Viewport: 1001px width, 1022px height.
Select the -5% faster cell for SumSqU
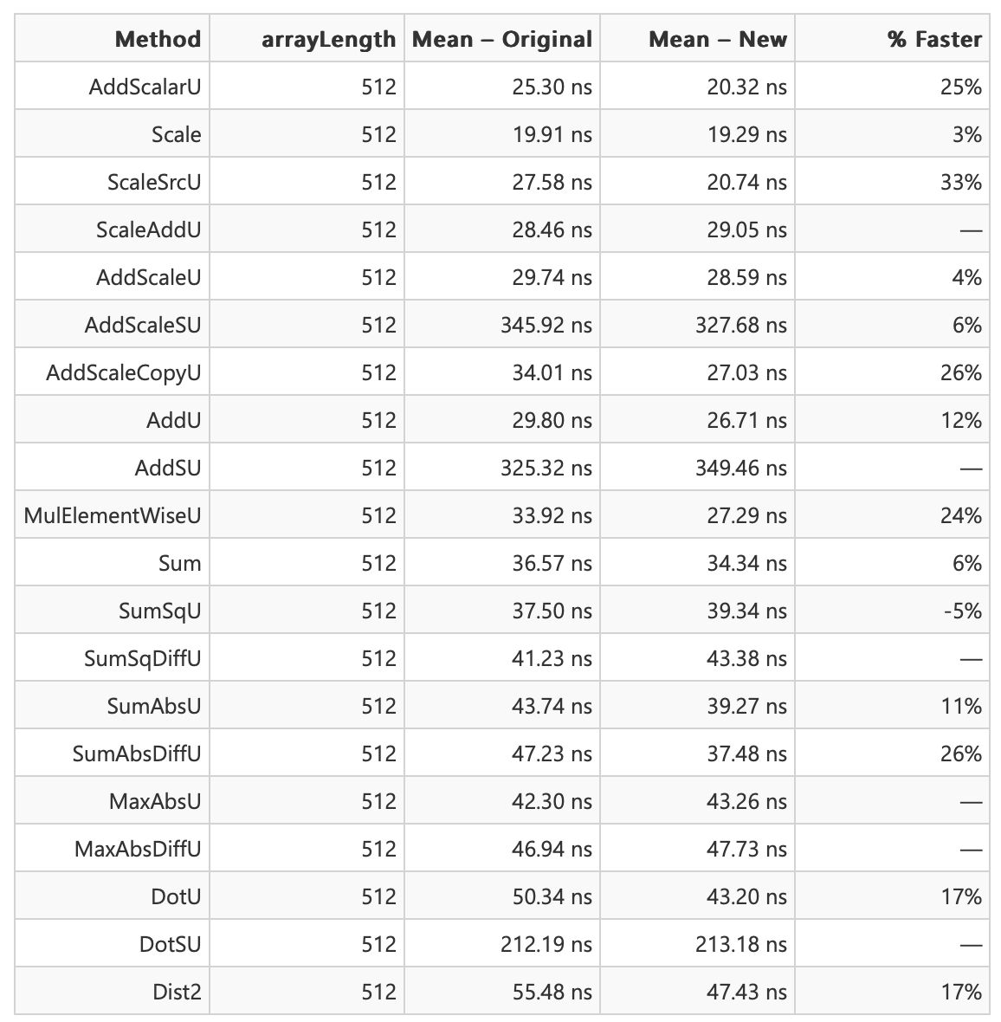tap(962, 611)
